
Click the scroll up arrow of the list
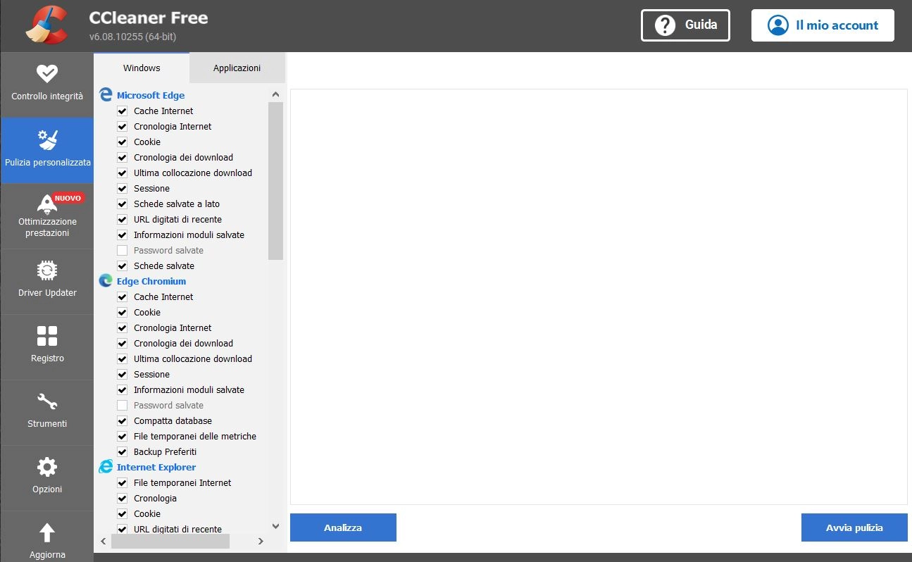[x=275, y=94]
